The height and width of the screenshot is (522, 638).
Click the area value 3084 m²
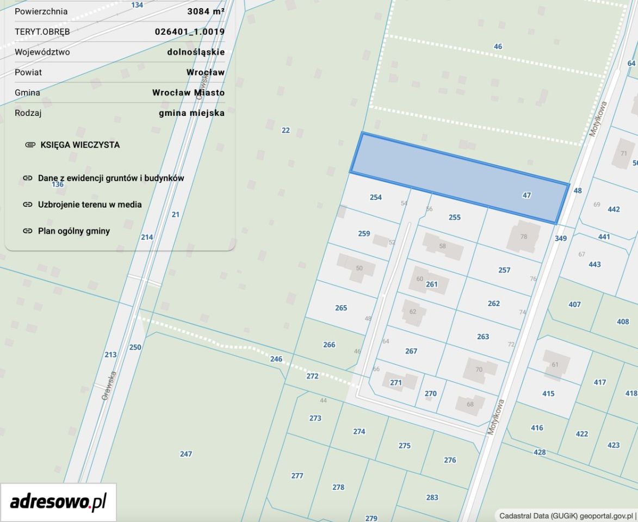tap(206, 11)
